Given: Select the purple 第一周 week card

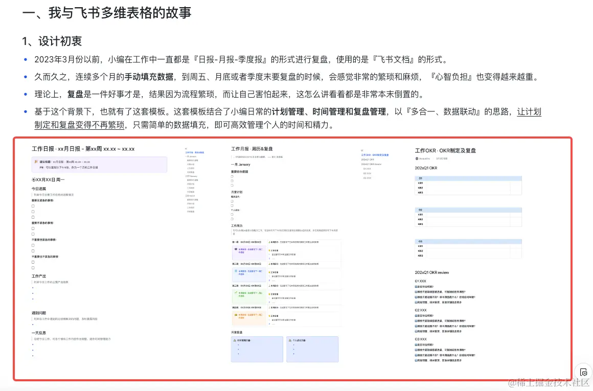Looking at the screenshot, I should (249, 252).
